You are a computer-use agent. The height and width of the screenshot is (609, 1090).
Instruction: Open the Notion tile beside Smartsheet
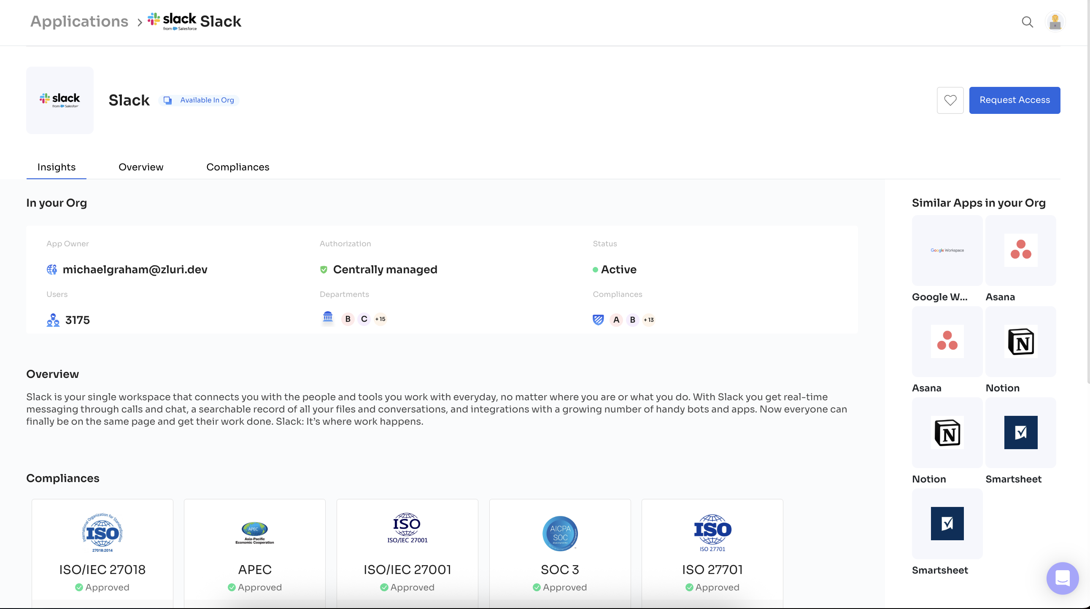(x=947, y=432)
